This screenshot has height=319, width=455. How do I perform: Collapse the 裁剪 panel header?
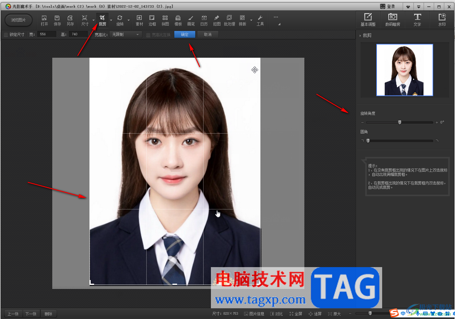[x=360, y=36]
